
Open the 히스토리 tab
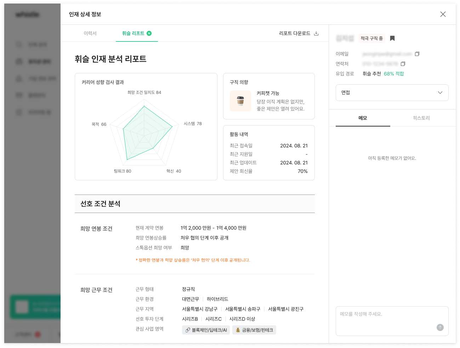[421, 118]
